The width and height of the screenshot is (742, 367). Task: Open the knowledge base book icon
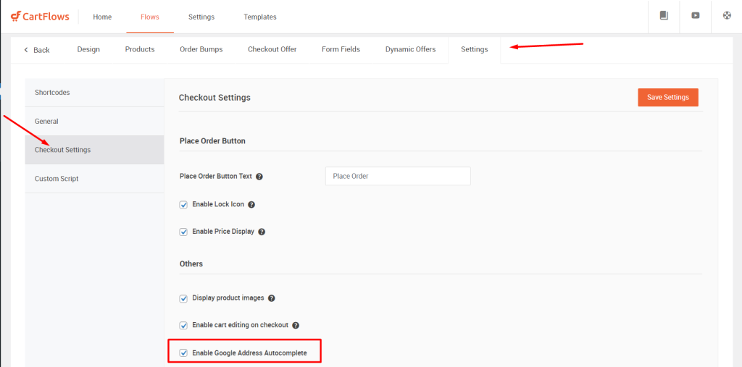(664, 16)
